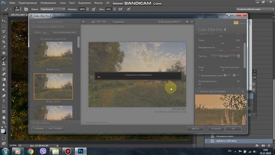Select the Move tool in Photoshop toolbar
This screenshot has height=155, width=275.
4,21
